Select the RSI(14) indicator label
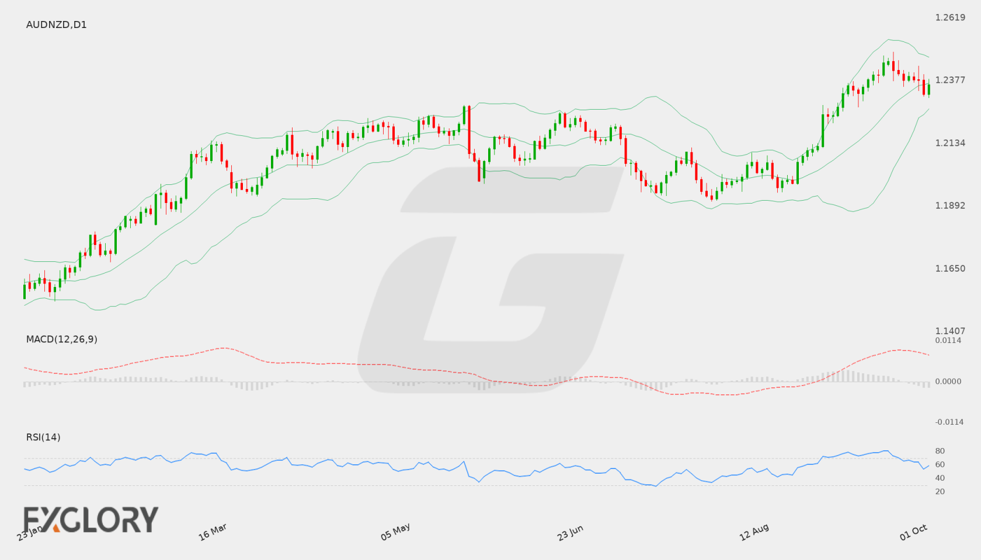Viewport: 981px width, 560px height. tap(43, 437)
